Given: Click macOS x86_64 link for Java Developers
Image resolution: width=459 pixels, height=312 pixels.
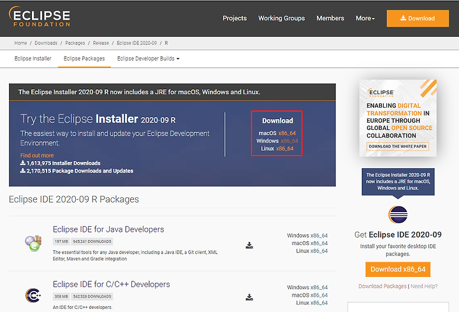Looking at the screenshot, I should [x=319, y=243].
